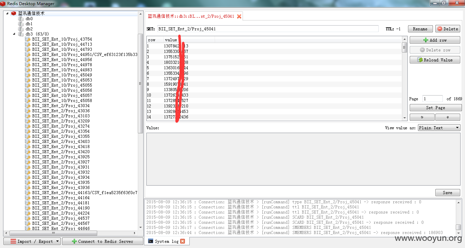Click the Delete key button
The height and width of the screenshot is (248, 465).
coord(448,29)
